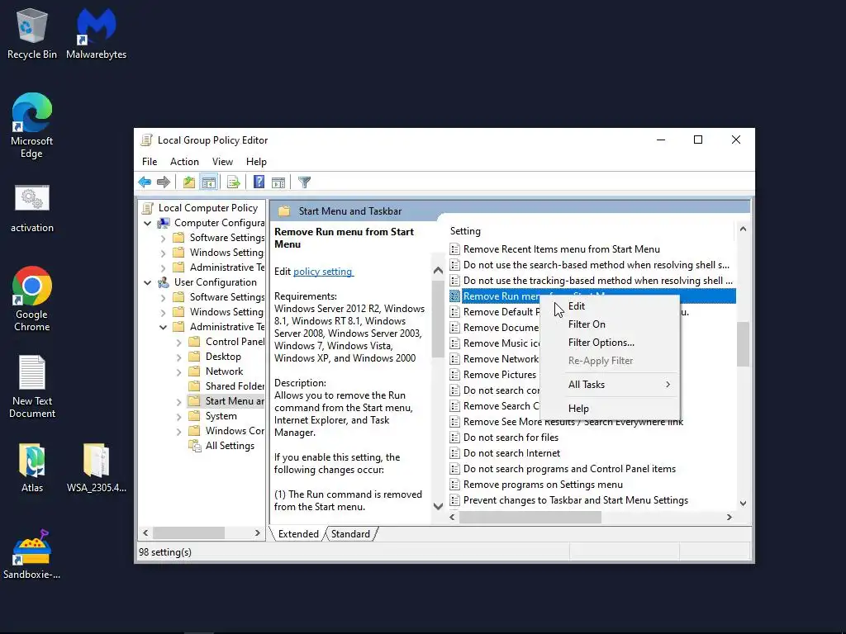
Task: Toggle Show/Hide Action Pane toolbar icon
Action: pyautogui.click(x=278, y=182)
